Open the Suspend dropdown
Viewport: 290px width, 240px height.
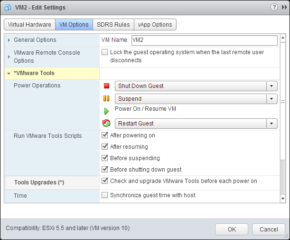(196, 99)
